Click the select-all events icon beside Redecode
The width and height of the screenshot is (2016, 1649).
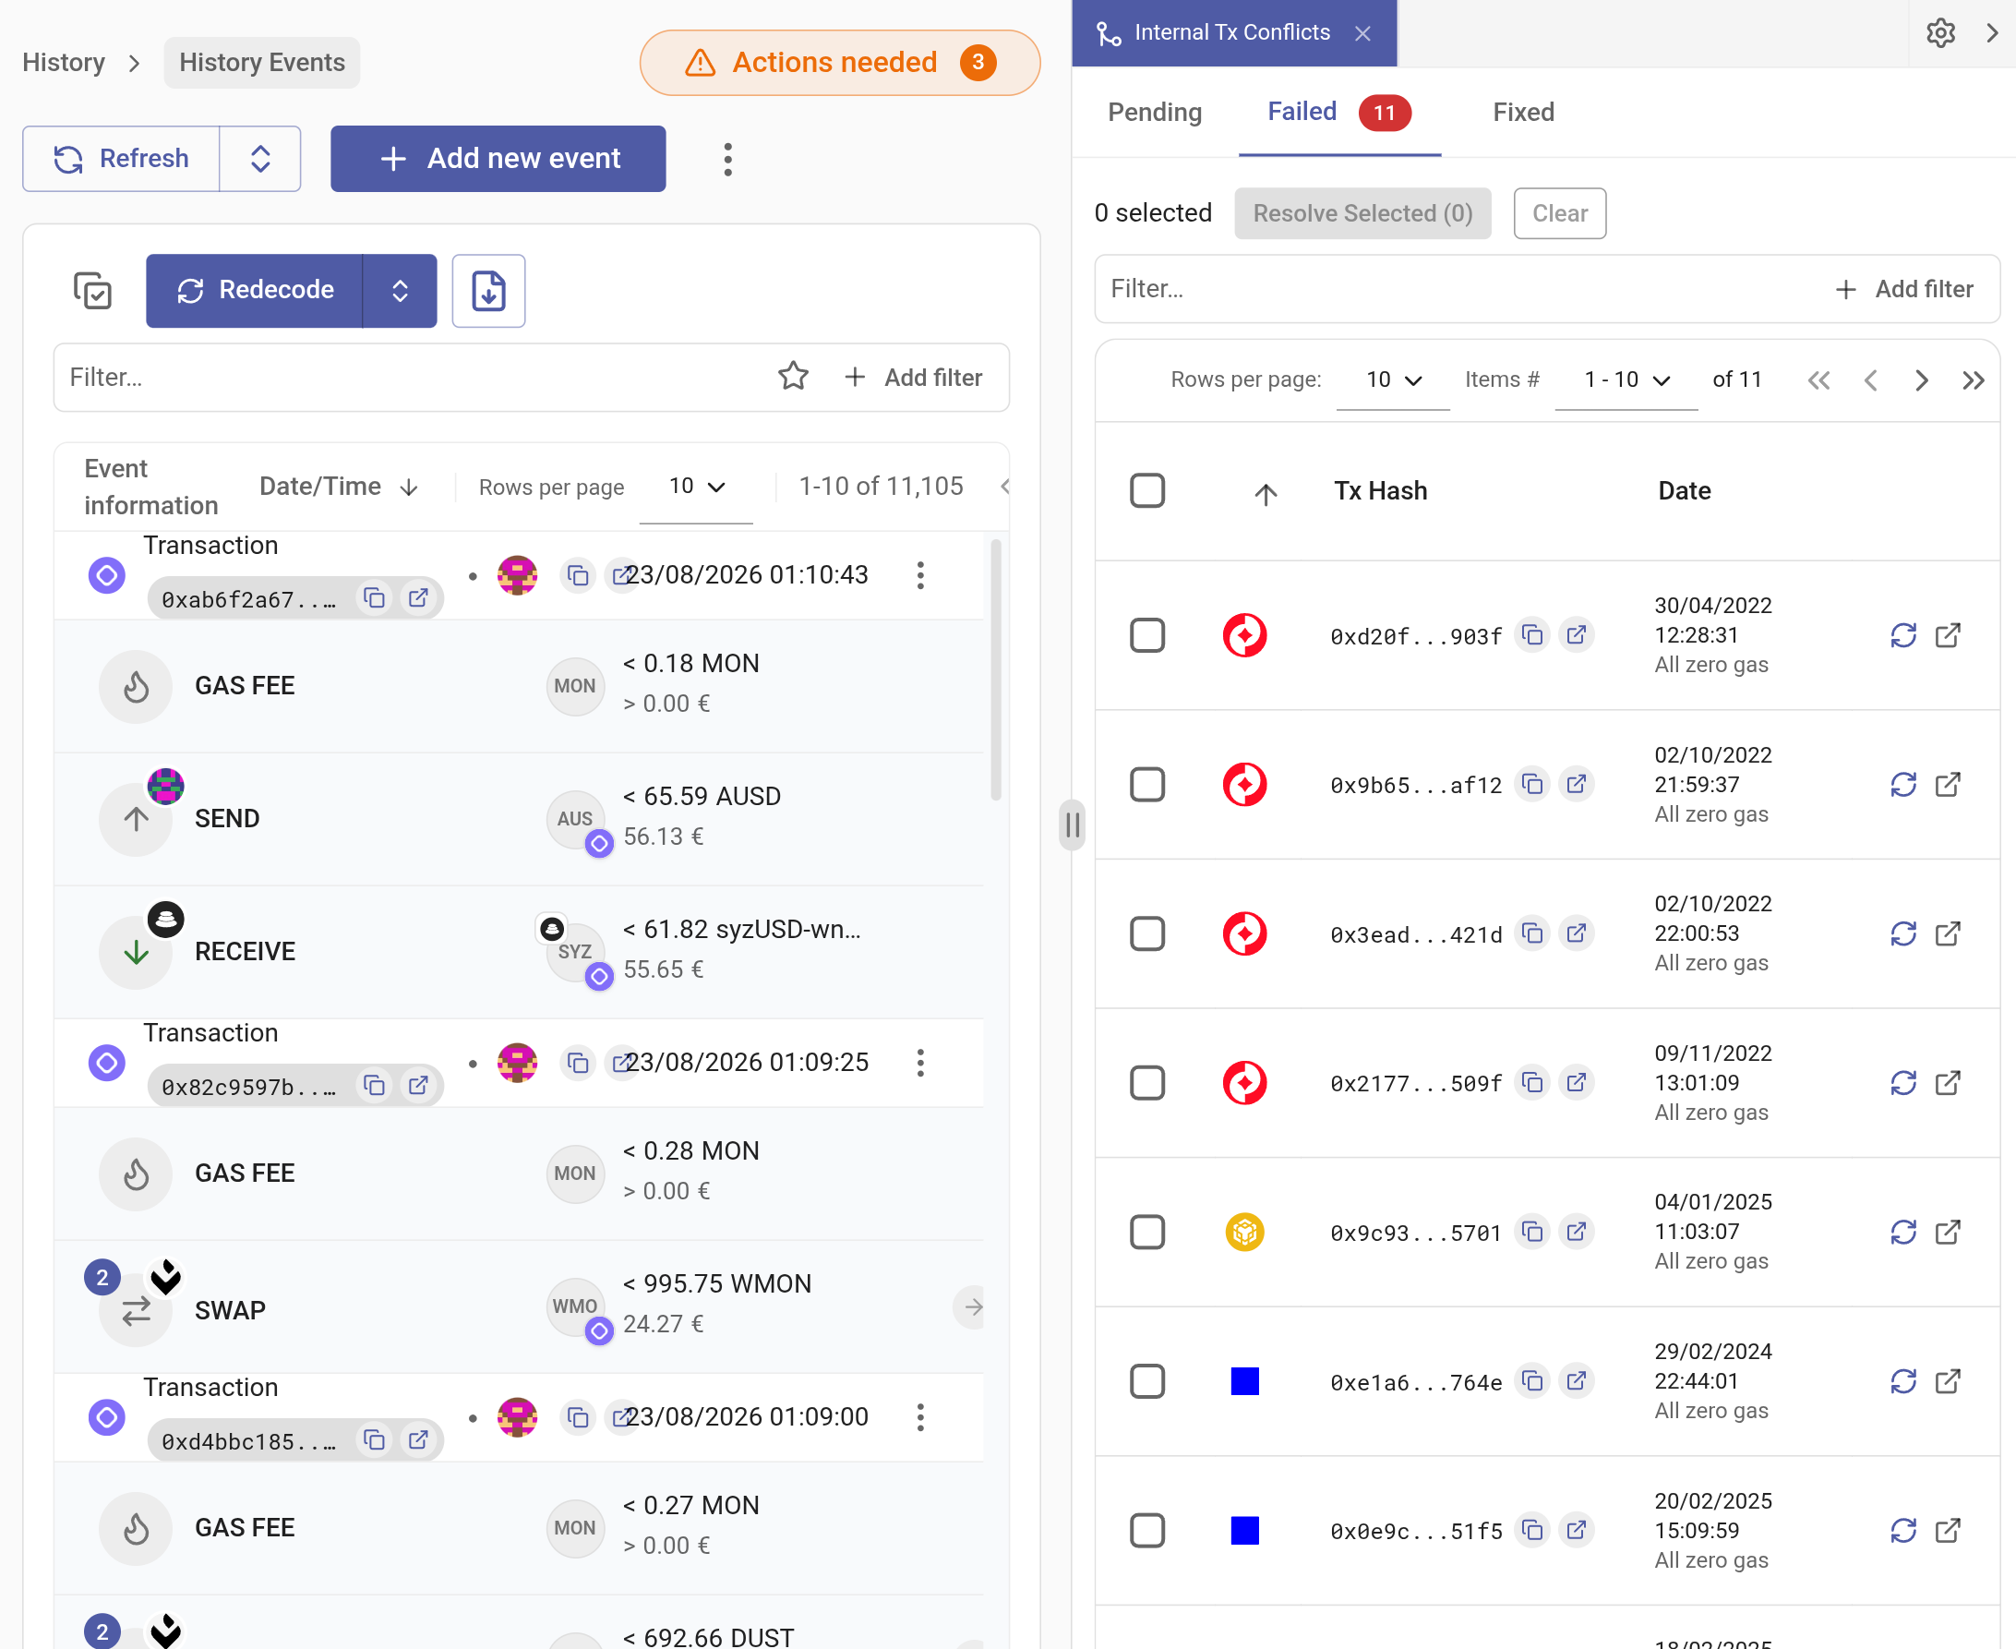click(93, 291)
